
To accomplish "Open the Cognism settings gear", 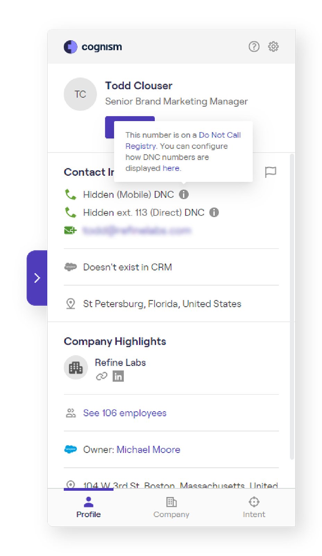I will 273,47.
